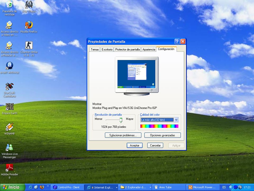Select the WINAMP desktop icon

click(10, 129)
